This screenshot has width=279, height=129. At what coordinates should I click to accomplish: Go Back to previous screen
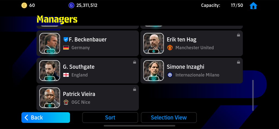point(46,117)
